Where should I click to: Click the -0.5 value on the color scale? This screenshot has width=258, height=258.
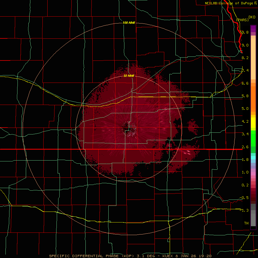(x=244, y=198)
